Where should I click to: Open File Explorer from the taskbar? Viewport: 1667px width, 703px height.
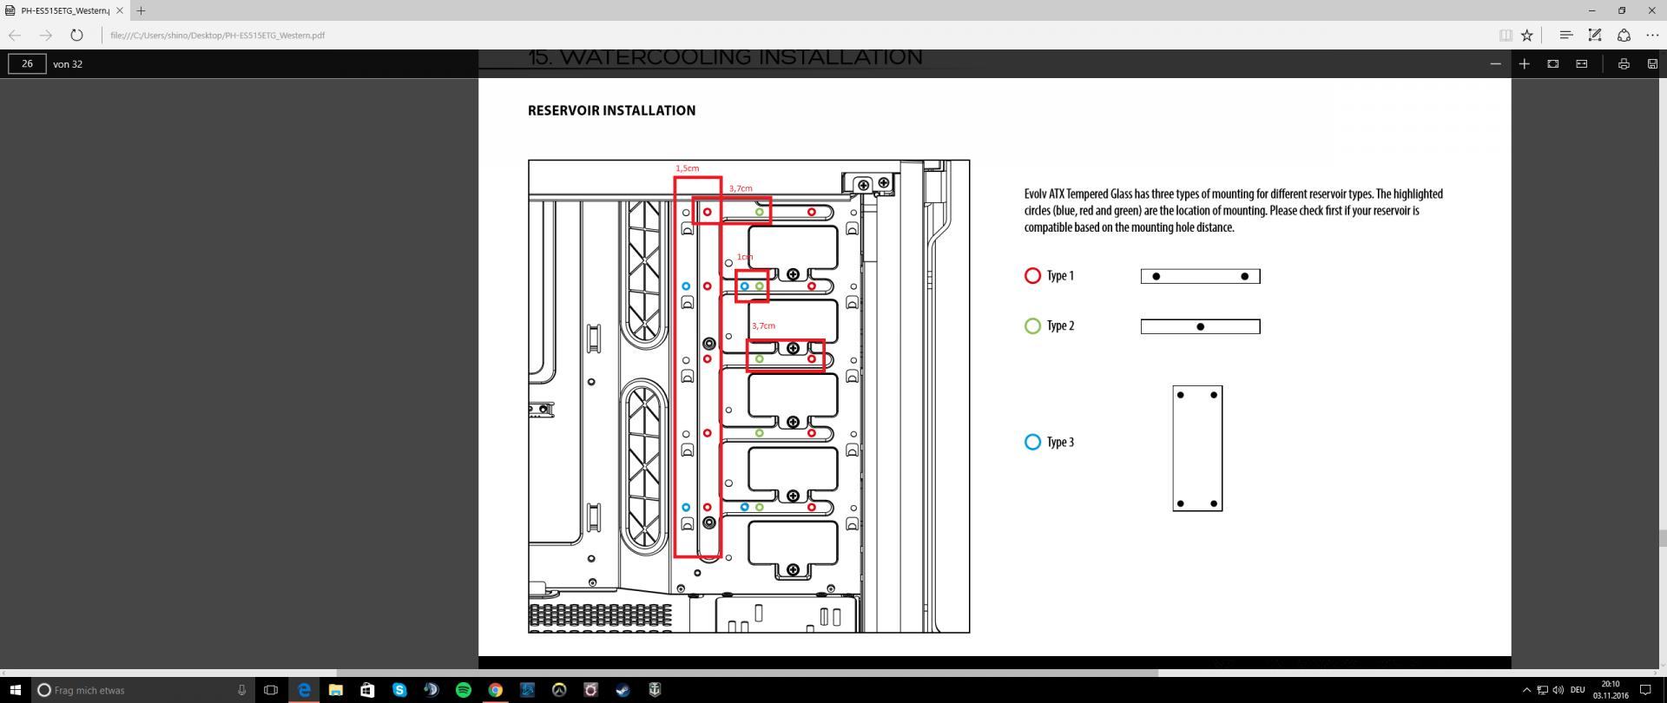coord(335,690)
